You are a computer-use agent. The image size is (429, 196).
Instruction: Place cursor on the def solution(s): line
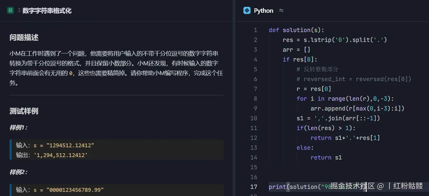pyautogui.click(x=296, y=30)
